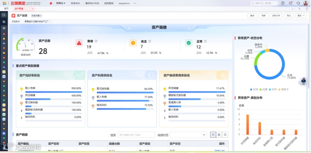This screenshot has width=311, height=153.
Task: Switch to the list view icon
Action: (213, 135)
